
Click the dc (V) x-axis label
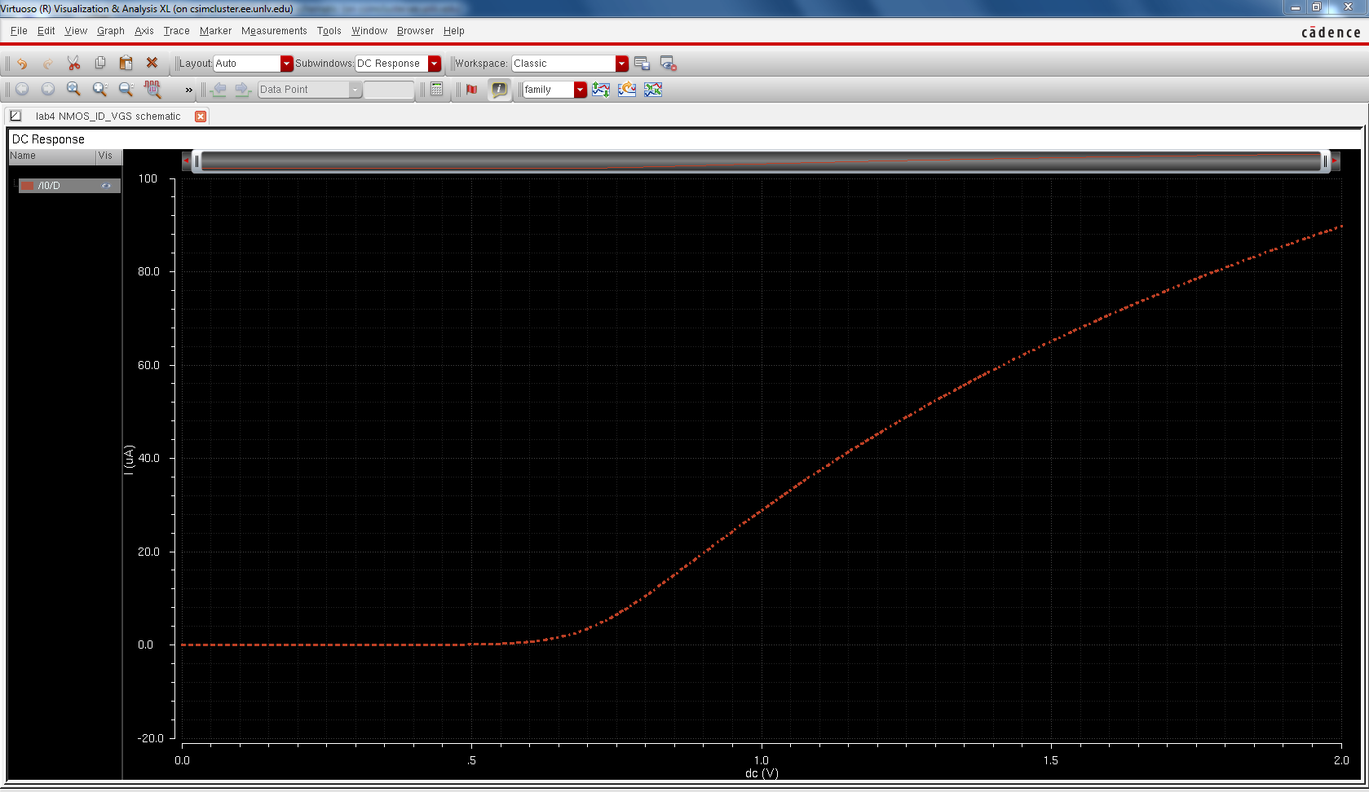click(762, 773)
